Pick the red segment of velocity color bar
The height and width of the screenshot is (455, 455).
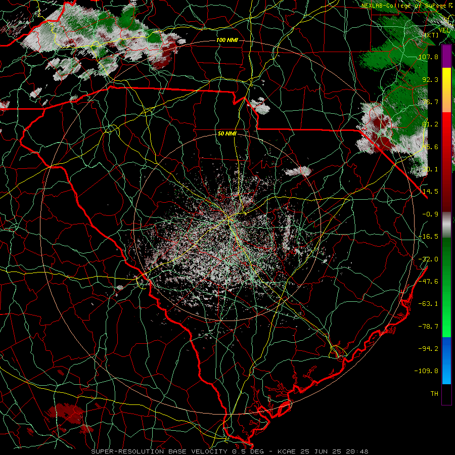pyautogui.click(x=446, y=162)
